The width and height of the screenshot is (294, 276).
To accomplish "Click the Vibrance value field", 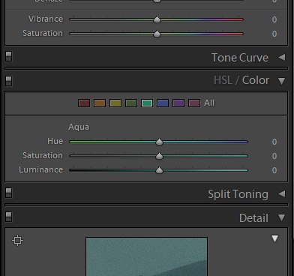I will 274,19.
